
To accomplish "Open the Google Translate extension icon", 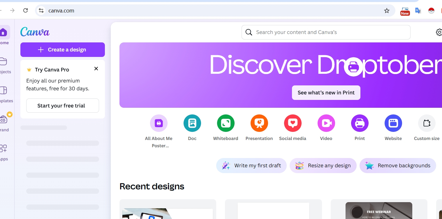I will [418, 11].
